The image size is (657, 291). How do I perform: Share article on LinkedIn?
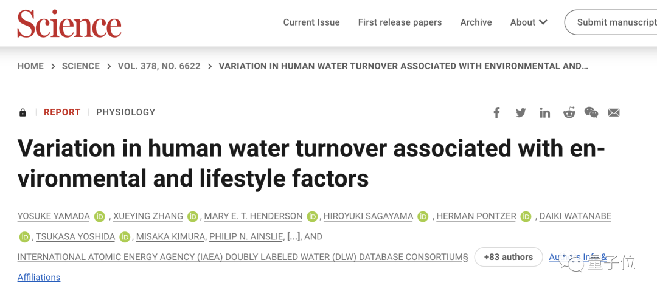point(544,112)
